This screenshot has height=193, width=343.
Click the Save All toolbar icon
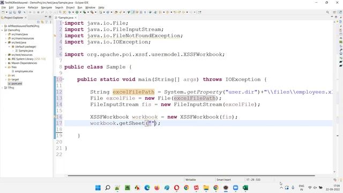click(x=14, y=12)
